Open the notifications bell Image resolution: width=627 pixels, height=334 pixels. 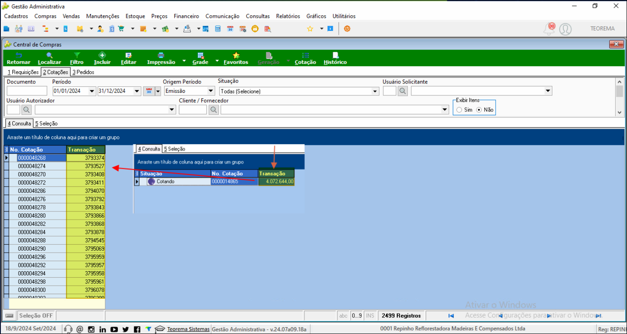pos(549,29)
